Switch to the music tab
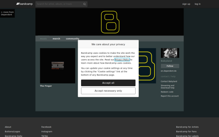The image size is (219, 137). point(43,39)
